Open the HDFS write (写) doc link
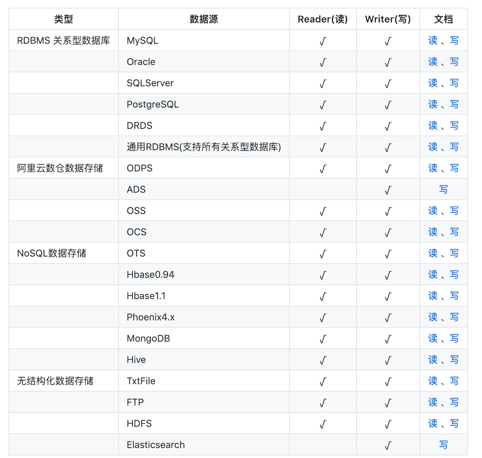Image resolution: width=482 pixels, height=458 pixels. pyautogui.click(x=454, y=424)
